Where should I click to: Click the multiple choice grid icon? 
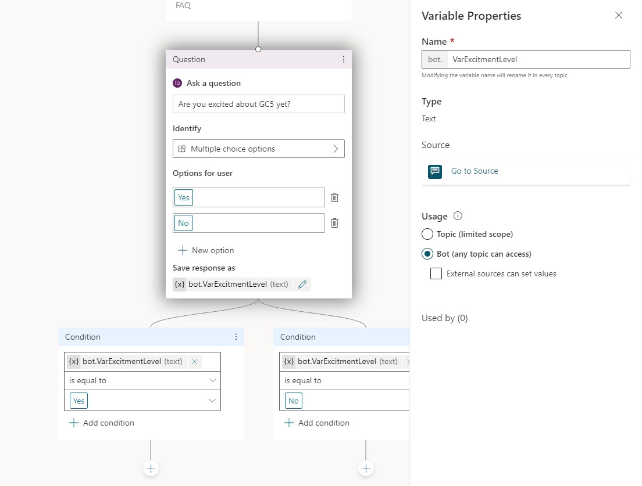click(x=182, y=149)
